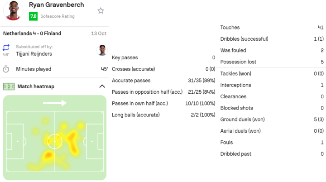
Task: Click the Long balls (accurate) row
Action: [163, 115]
